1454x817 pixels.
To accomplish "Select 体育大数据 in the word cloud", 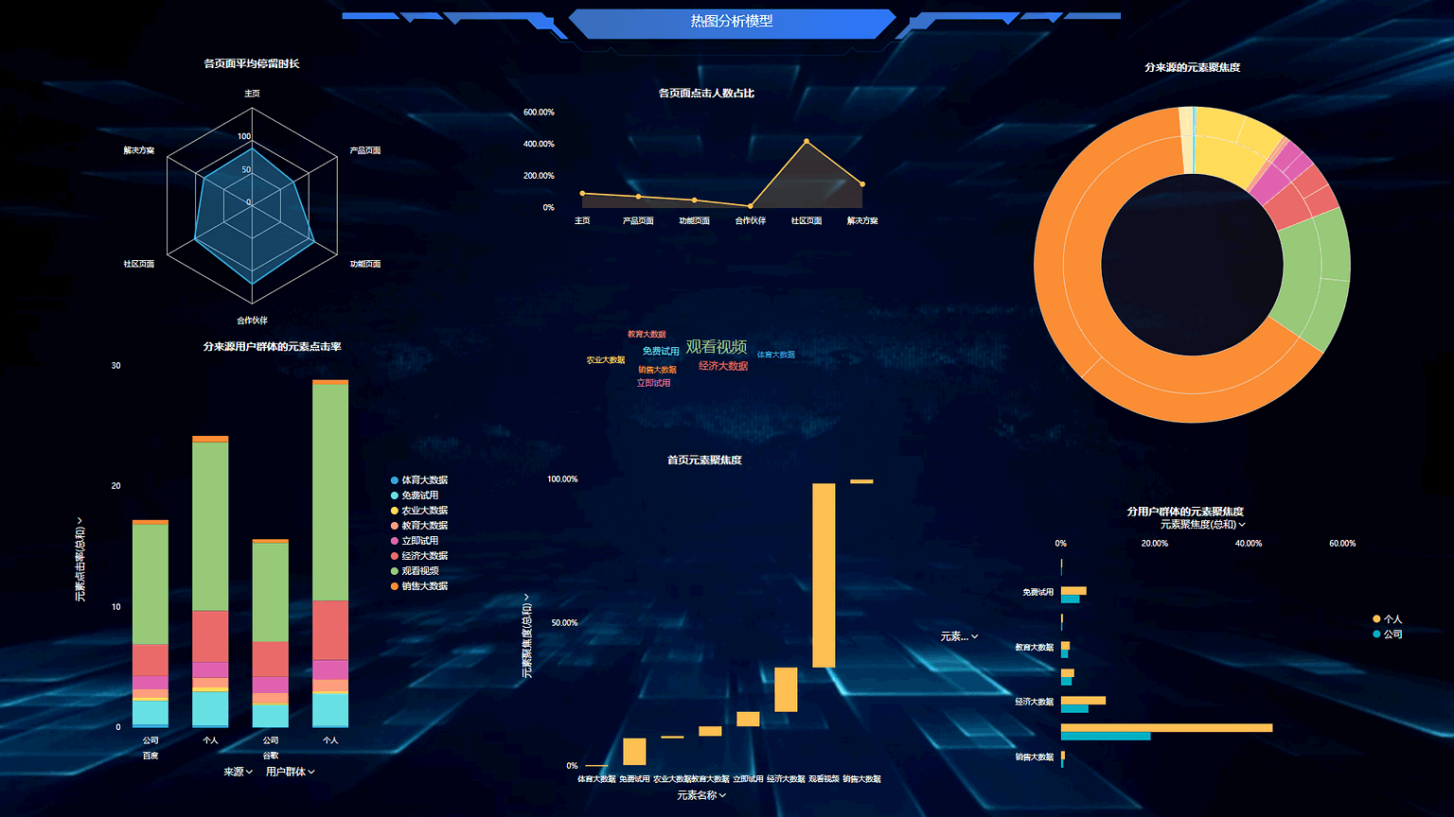I will point(776,355).
